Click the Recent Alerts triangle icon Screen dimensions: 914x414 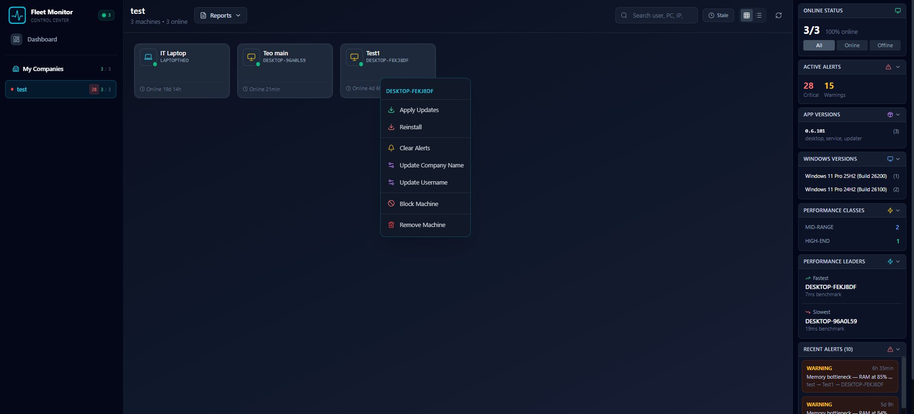point(890,349)
